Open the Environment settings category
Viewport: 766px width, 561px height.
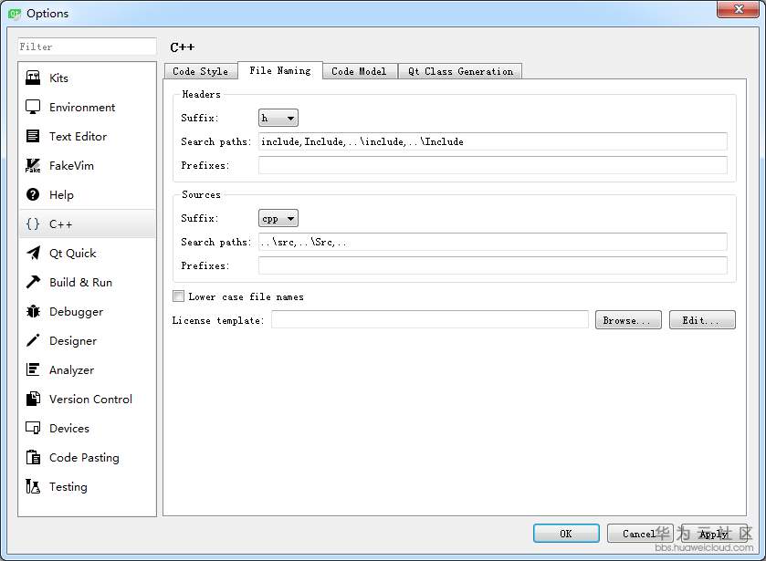[x=87, y=107]
